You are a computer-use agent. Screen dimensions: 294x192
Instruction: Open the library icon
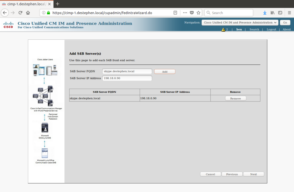click(272, 13)
